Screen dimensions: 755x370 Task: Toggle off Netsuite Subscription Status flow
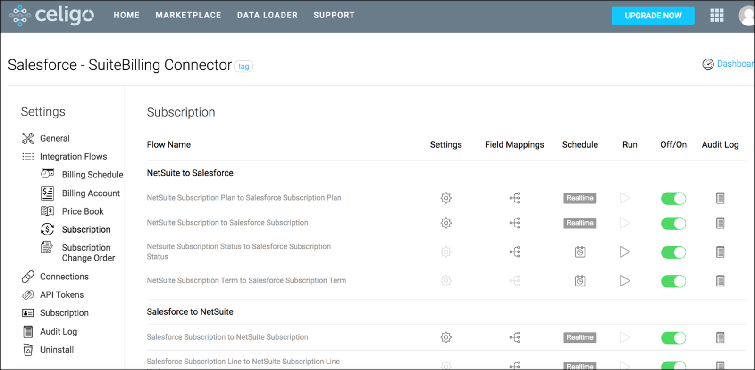pos(673,252)
